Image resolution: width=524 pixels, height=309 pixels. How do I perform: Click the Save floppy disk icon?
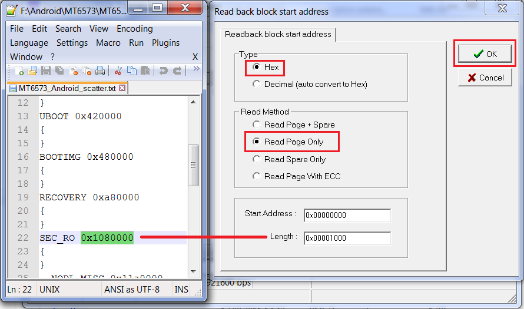point(46,70)
